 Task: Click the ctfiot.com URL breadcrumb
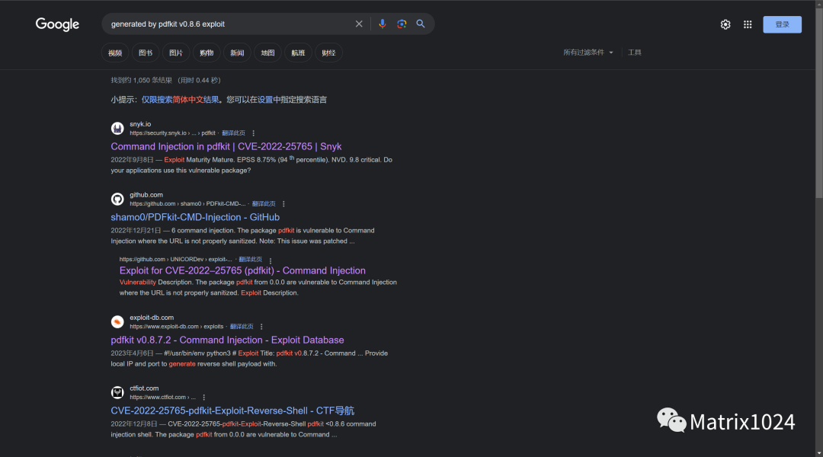(x=162, y=398)
